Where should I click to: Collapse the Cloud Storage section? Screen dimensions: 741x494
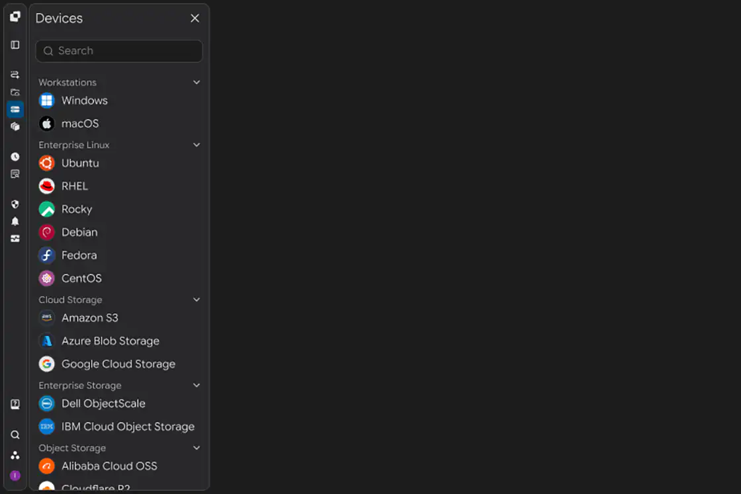[x=196, y=300]
